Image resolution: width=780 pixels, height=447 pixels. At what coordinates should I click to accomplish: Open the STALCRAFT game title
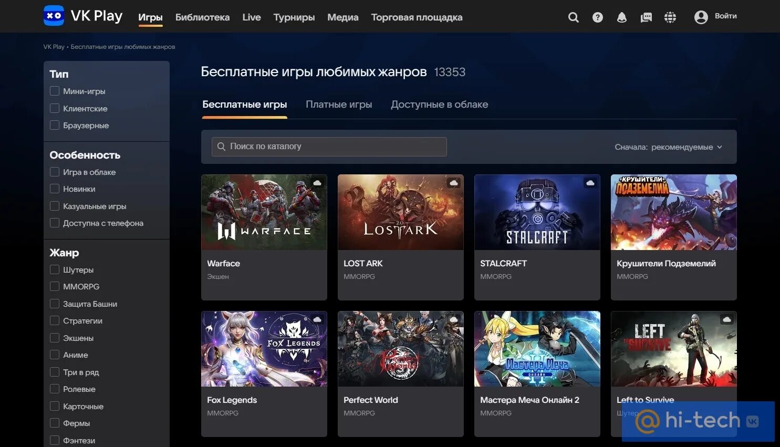pyautogui.click(x=503, y=263)
